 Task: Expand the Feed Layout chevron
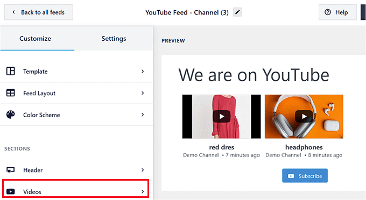(143, 93)
